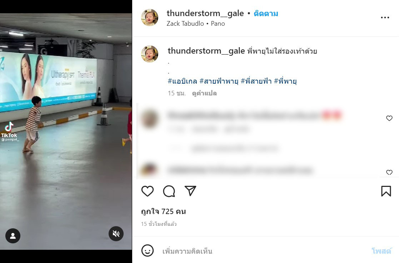Click the ติดตาม follow button
Screen dimensions: 399x263
pos(266,14)
